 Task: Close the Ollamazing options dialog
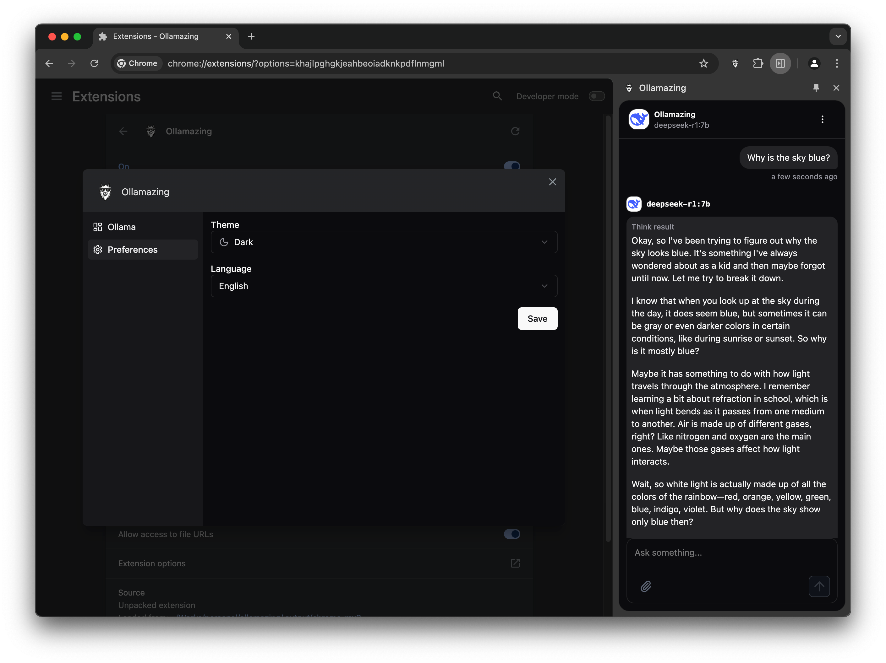[552, 182]
